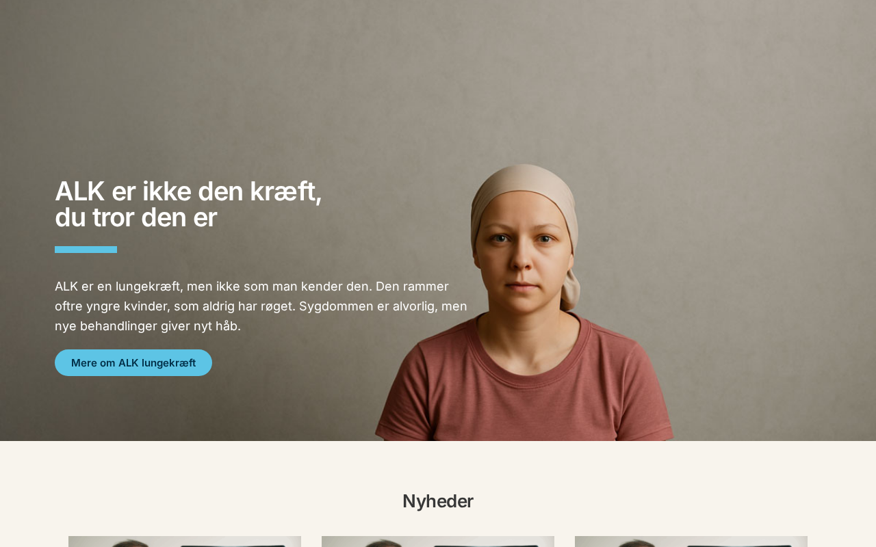
Task: Click the word 'ALK' in the main heading
Action: tap(79, 191)
